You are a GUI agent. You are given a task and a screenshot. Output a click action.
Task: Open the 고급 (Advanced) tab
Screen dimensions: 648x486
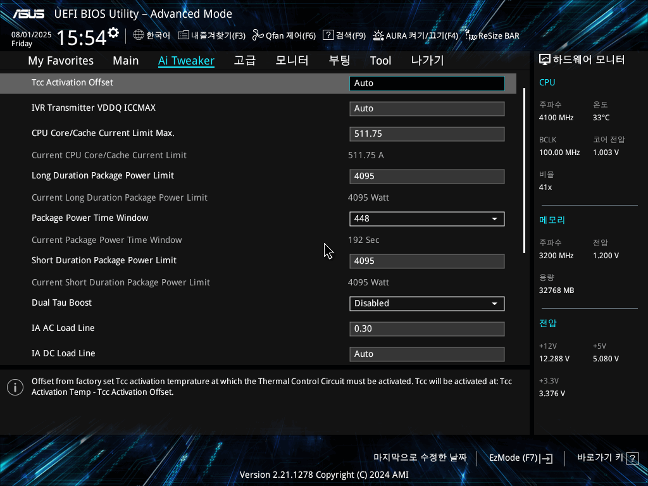coord(245,61)
